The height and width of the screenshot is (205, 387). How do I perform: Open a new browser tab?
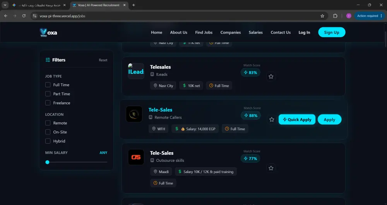pyautogui.click(x=134, y=5)
